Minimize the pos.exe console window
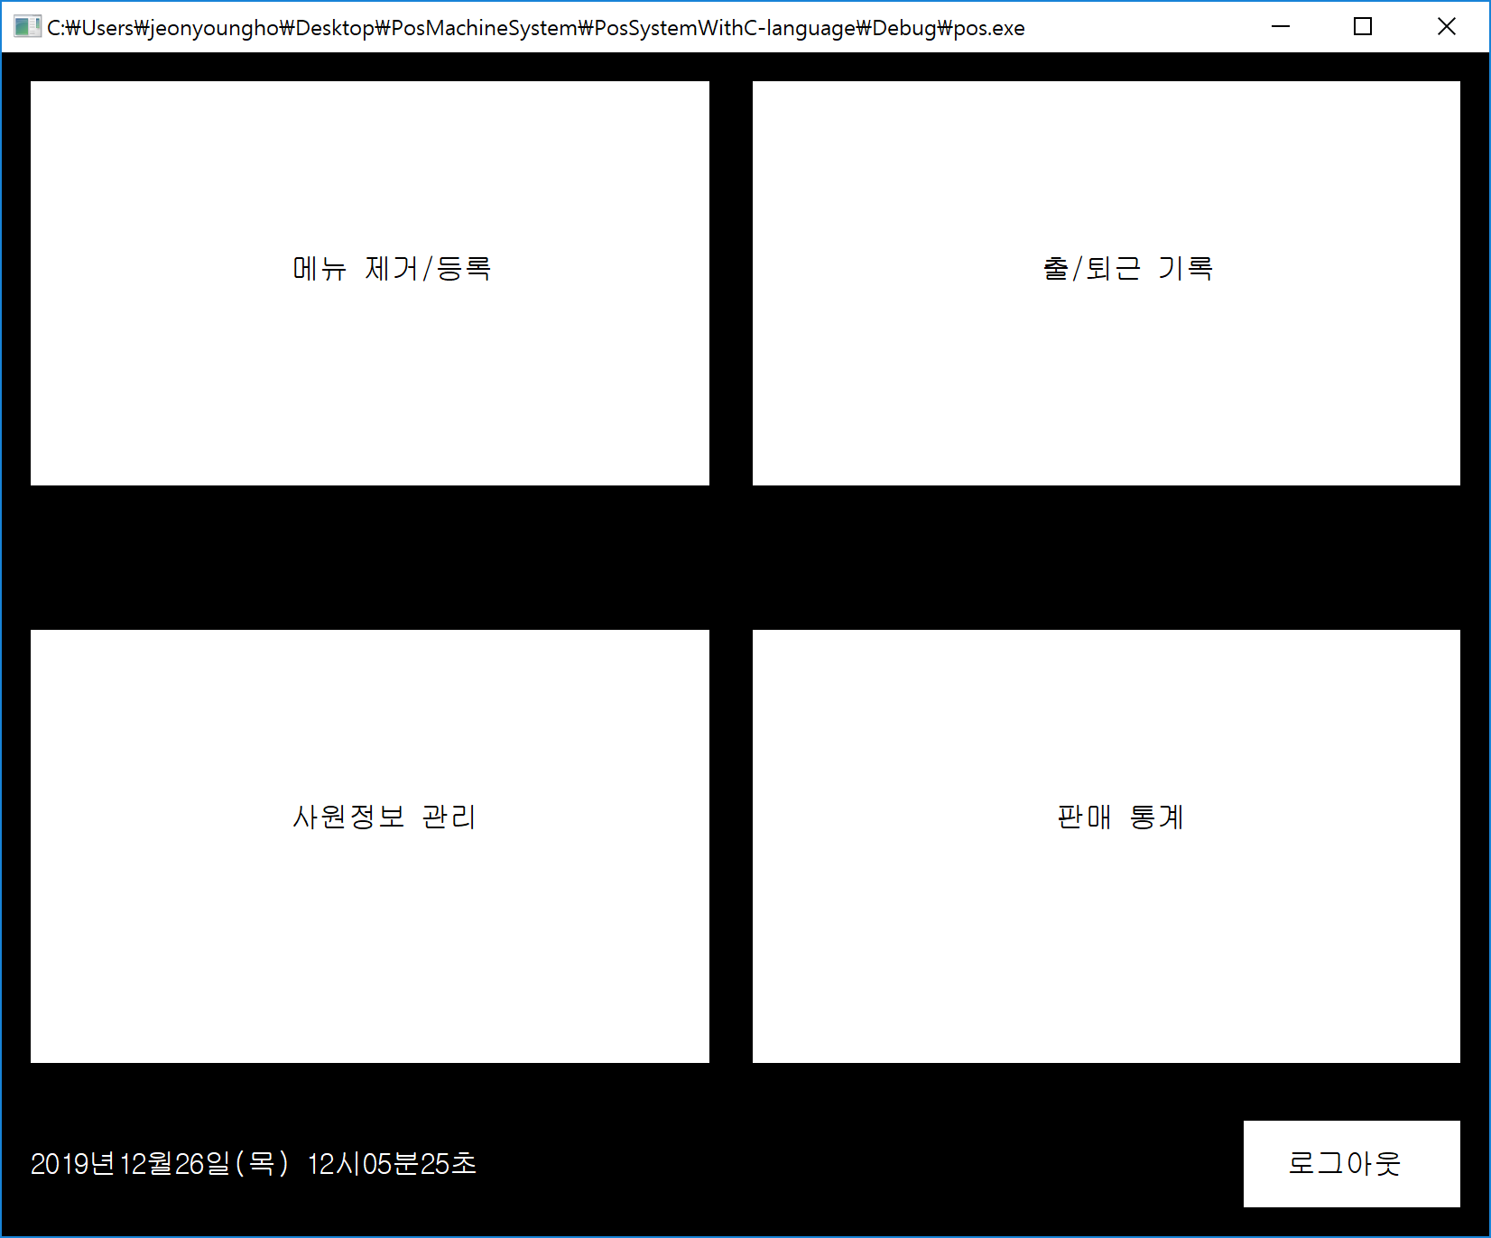Screen dimensions: 1491x1238 (1280, 27)
